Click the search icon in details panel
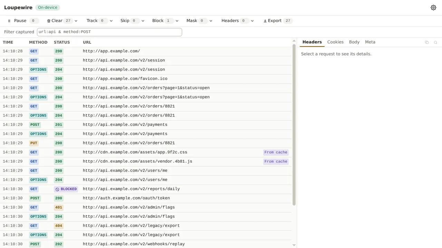This screenshot has width=442, height=248. click(x=435, y=42)
